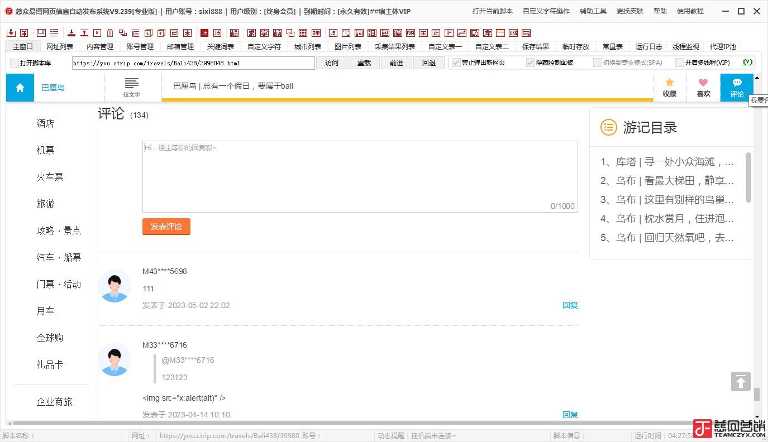Open the 火车票 sidebar link
Image resolution: width=768 pixels, height=442 pixels.
(x=50, y=177)
